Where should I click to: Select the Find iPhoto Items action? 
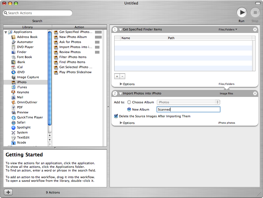point(78,62)
